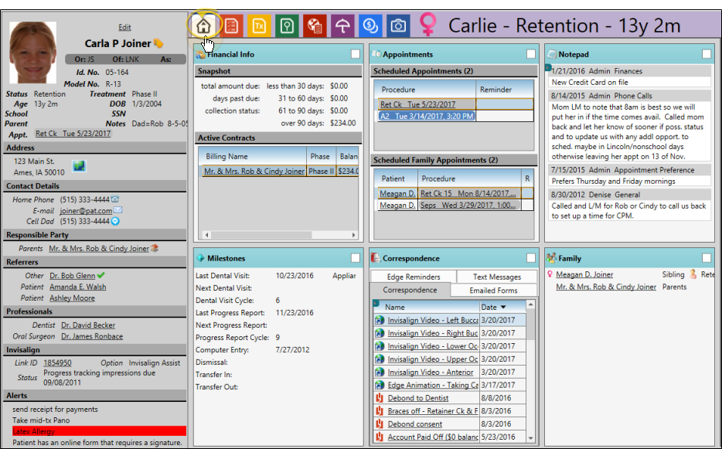Open the yellow Tx treatment icon
Image resolution: width=722 pixels, height=449 pixels.
(259, 26)
